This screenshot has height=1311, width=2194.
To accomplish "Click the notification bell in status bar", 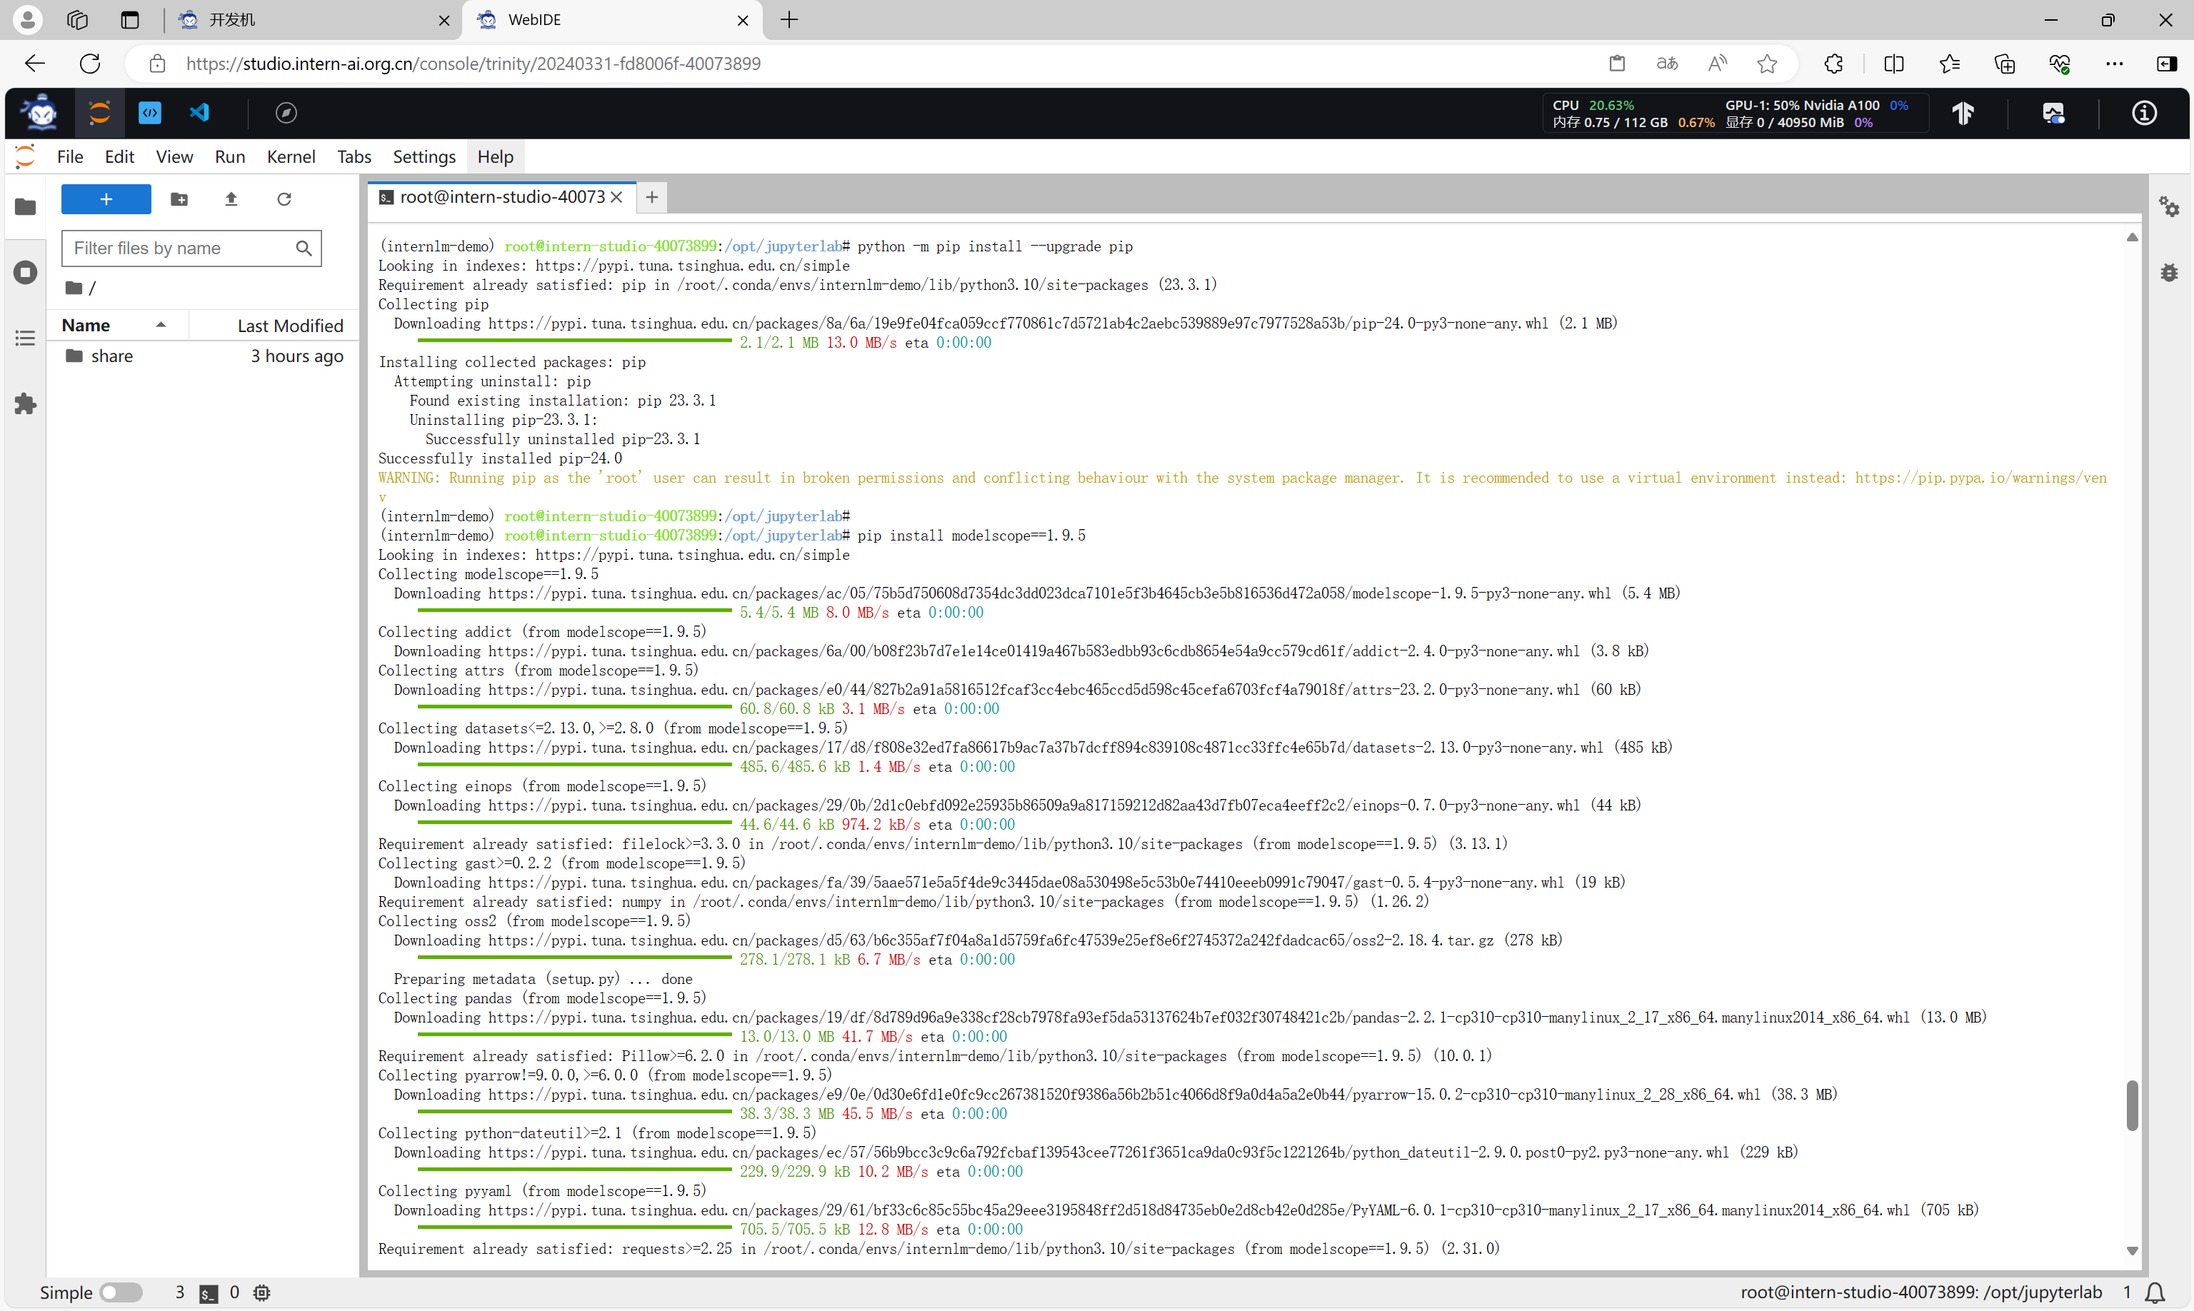I will click(x=2155, y=1292).
